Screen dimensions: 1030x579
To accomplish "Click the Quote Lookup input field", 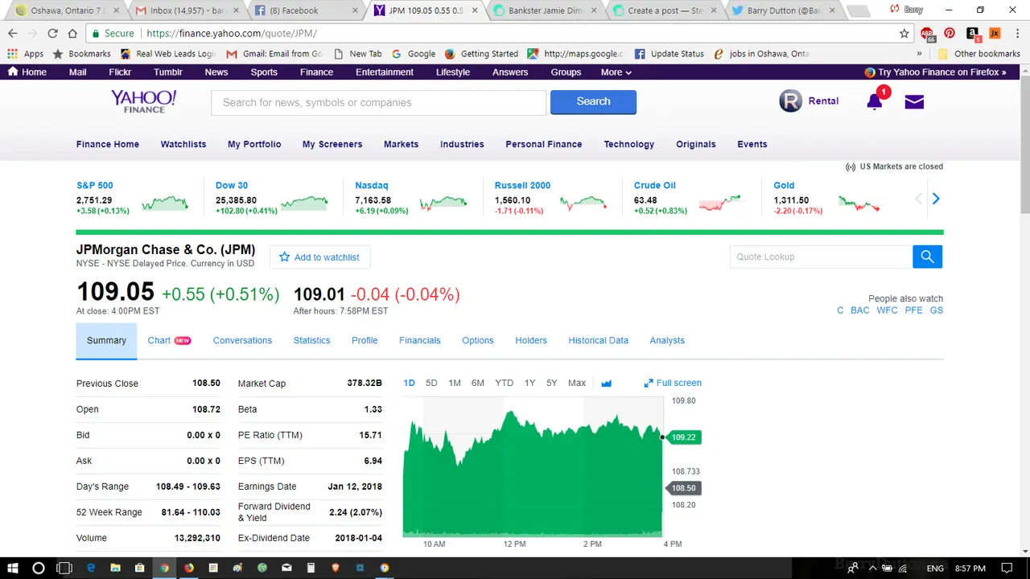I will point(821,257).
